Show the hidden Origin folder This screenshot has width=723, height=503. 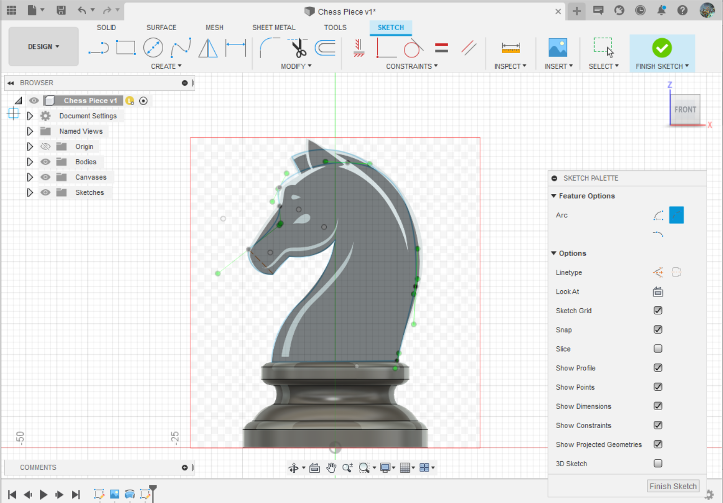click(45, 146)
